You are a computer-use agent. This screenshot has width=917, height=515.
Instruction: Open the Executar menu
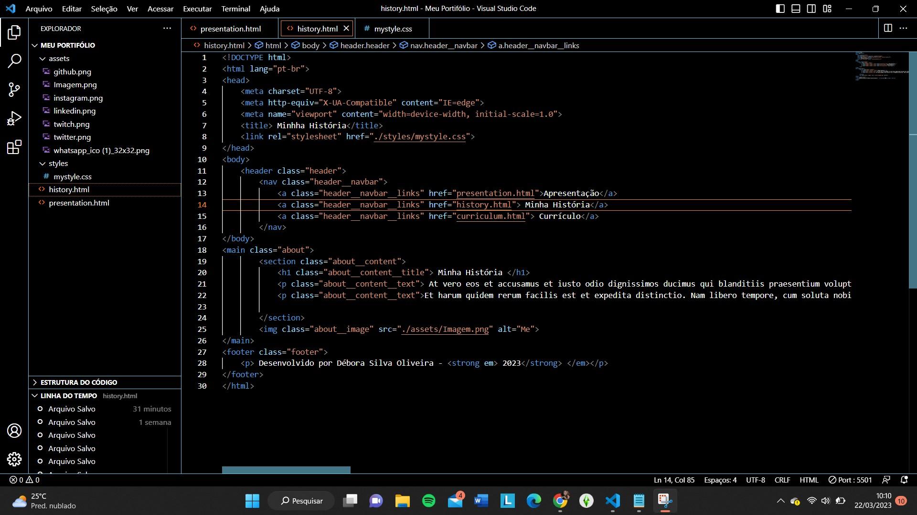(197, 9)
